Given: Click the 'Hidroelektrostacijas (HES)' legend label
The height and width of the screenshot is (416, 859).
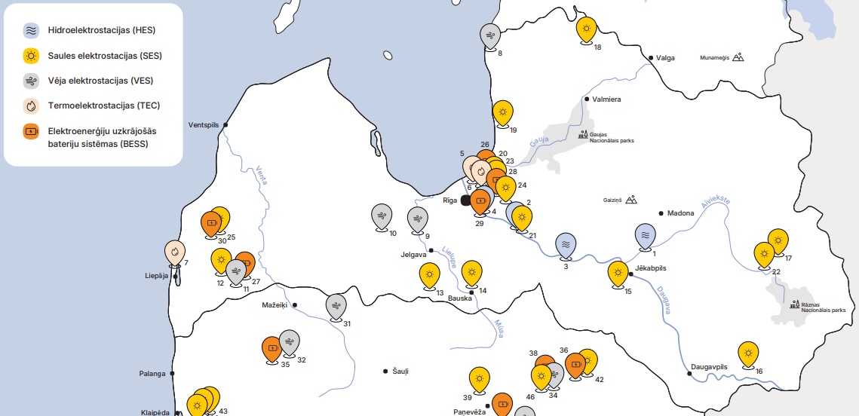Looking at the screenshot, I should pos(101,31).
